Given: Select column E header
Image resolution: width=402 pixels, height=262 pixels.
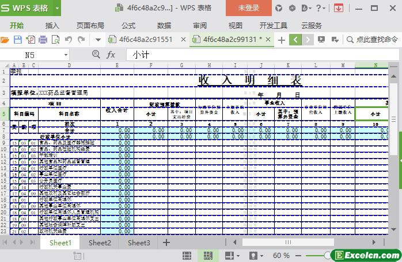Looking at the screenshot, I should coord(117,65).
